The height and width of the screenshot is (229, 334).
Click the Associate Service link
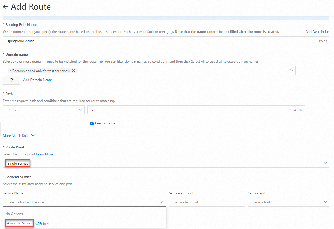click(x=20, y=223)
